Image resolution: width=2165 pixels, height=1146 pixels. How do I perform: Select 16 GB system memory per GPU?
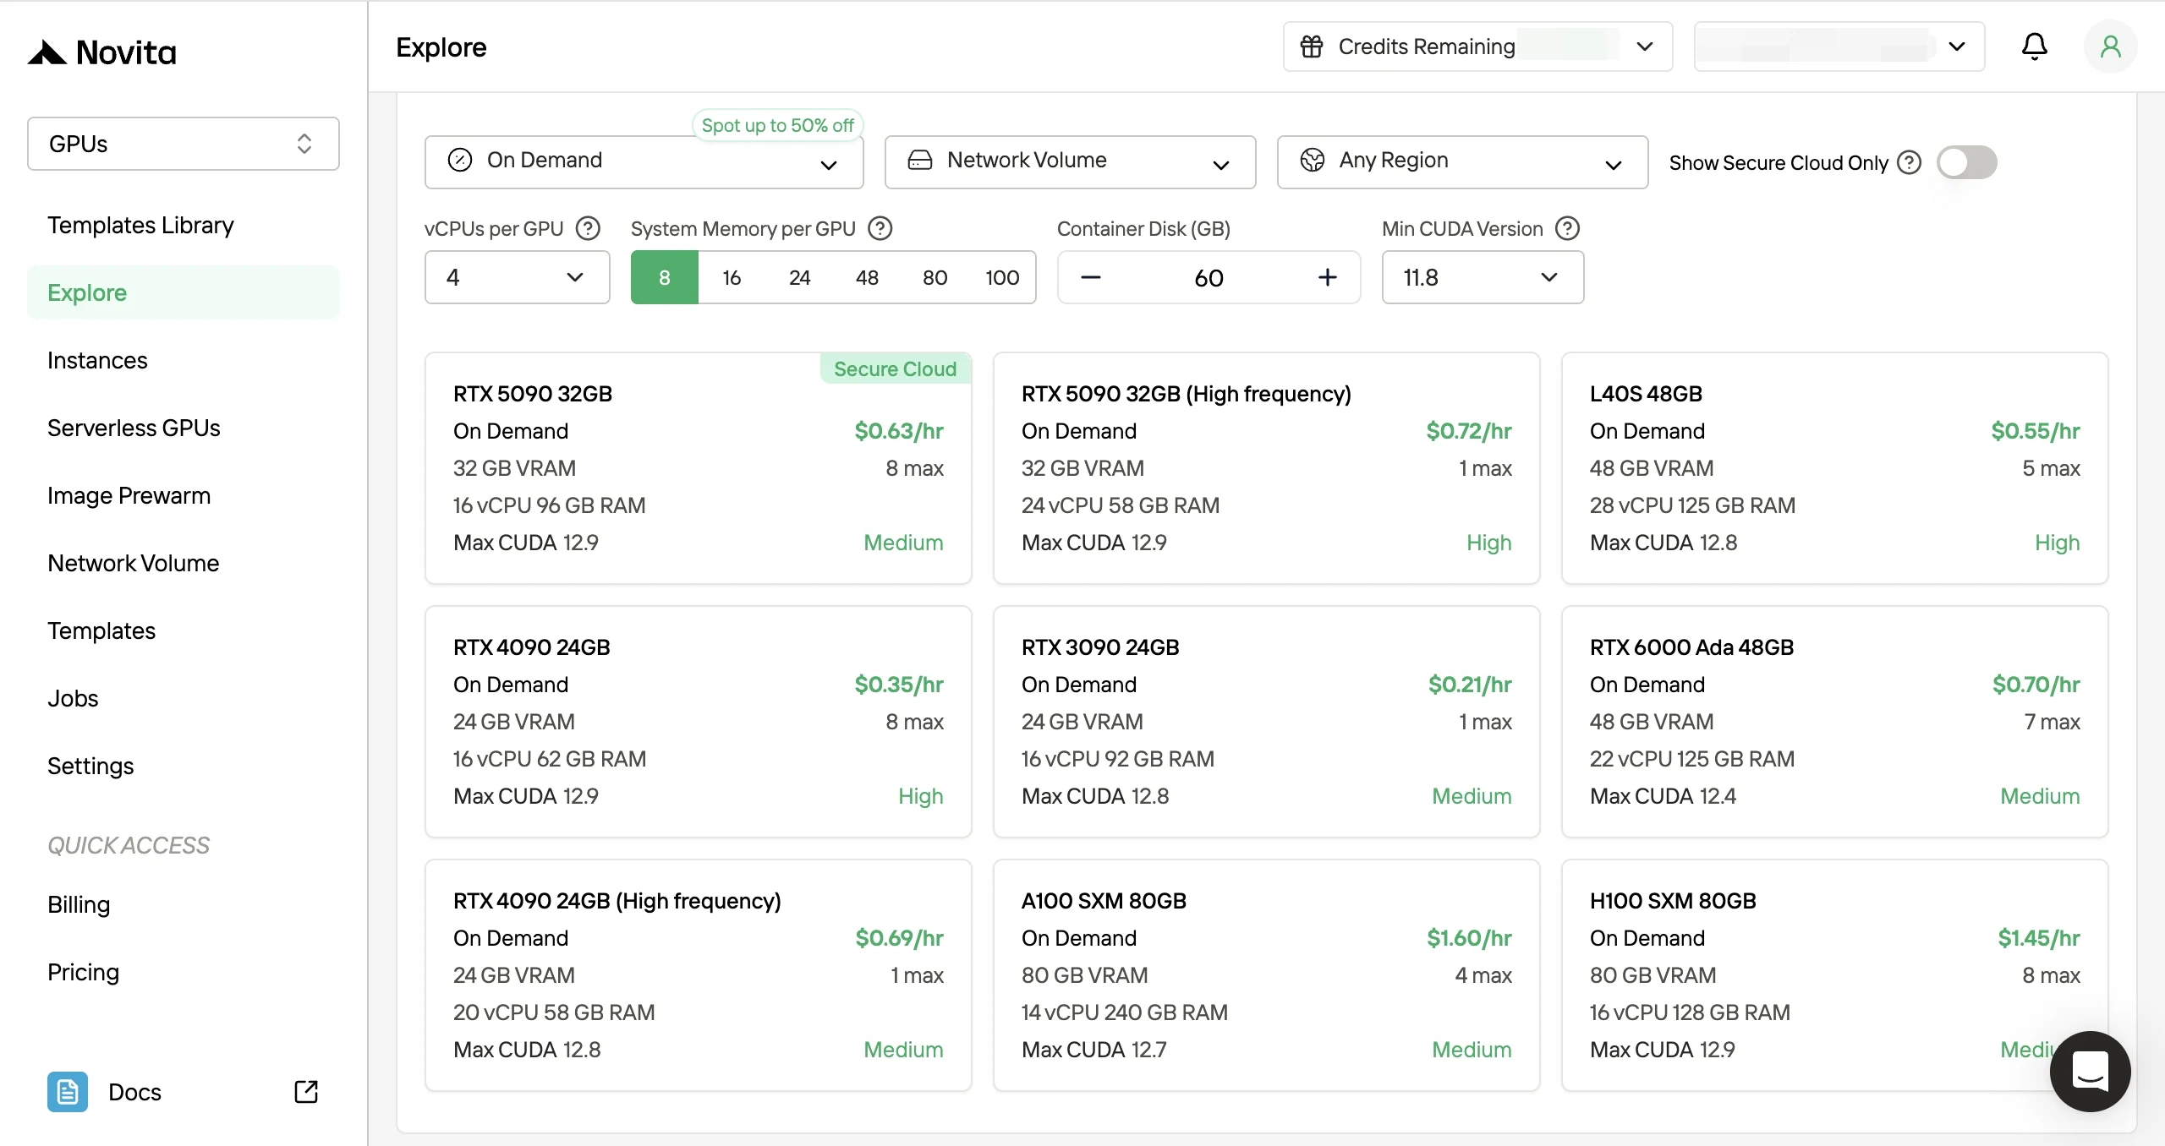click(x=732, y=277)
